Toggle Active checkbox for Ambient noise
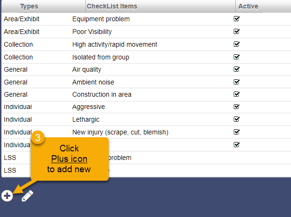This screenshot has width=291, height=217. [236, 82]
